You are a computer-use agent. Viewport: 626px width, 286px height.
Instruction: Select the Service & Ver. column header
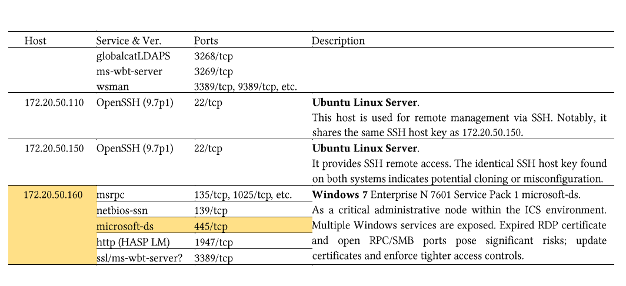[x=128, y=41]
